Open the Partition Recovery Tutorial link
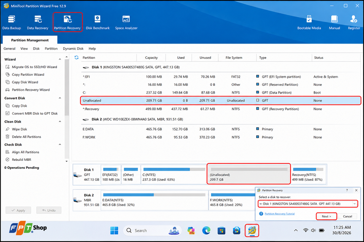 (279, 214)
